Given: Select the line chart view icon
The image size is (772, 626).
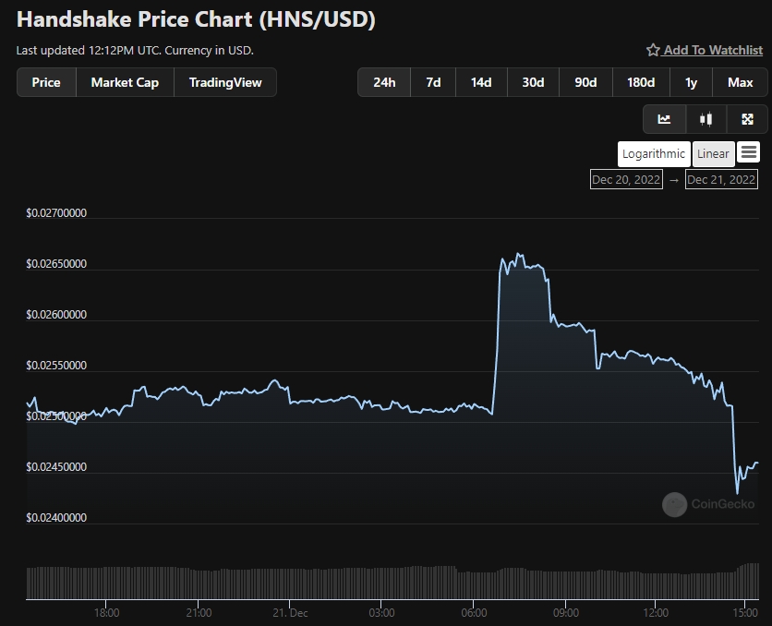Looking at the screenshot, I should (664, 119).
